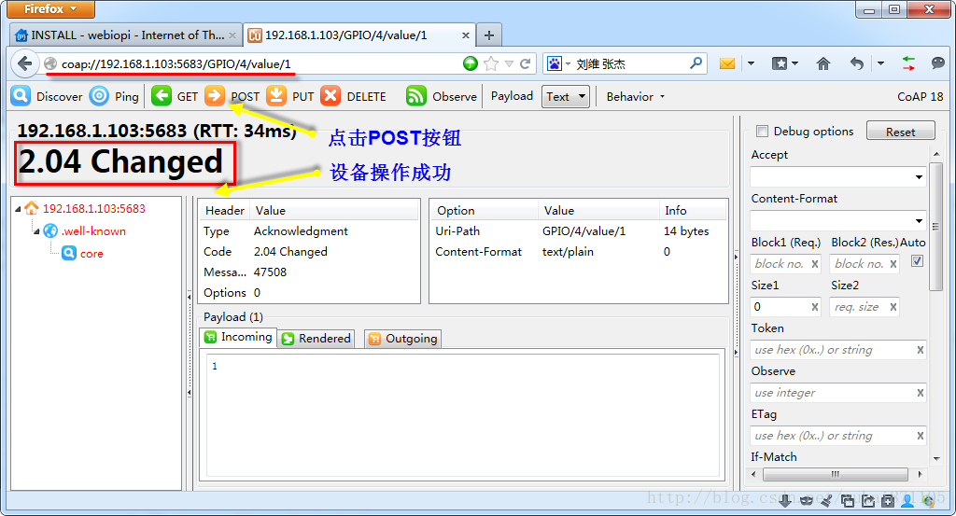
Task: Click the Ping target icon
Action: click(99, 96)
